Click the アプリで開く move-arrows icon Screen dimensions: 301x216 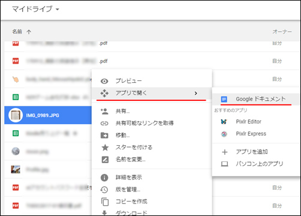coord(104,93)
